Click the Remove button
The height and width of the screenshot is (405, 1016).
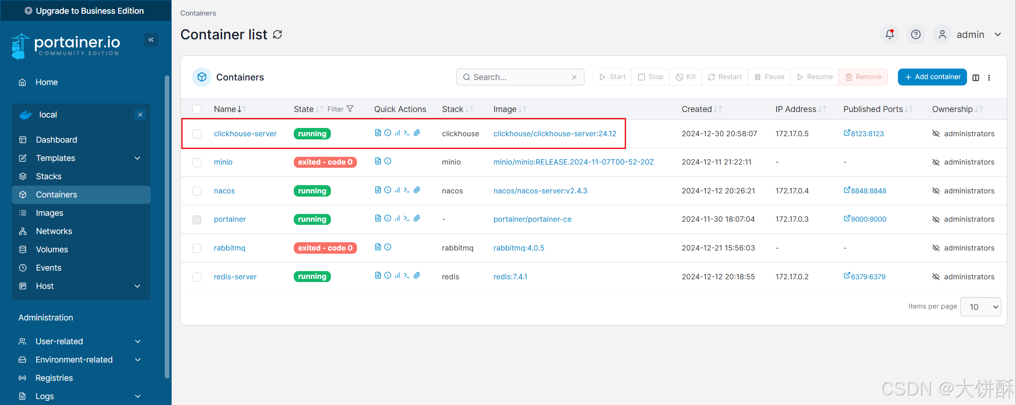click(863, 77)
